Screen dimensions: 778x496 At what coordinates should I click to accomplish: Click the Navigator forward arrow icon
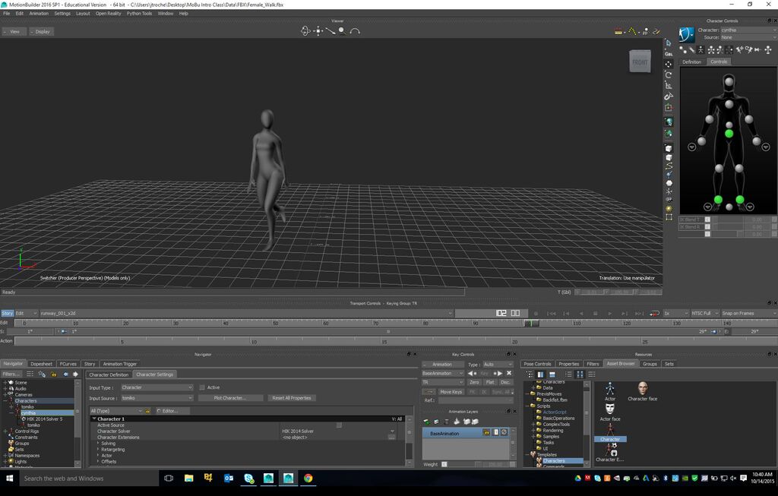[75, 374]
